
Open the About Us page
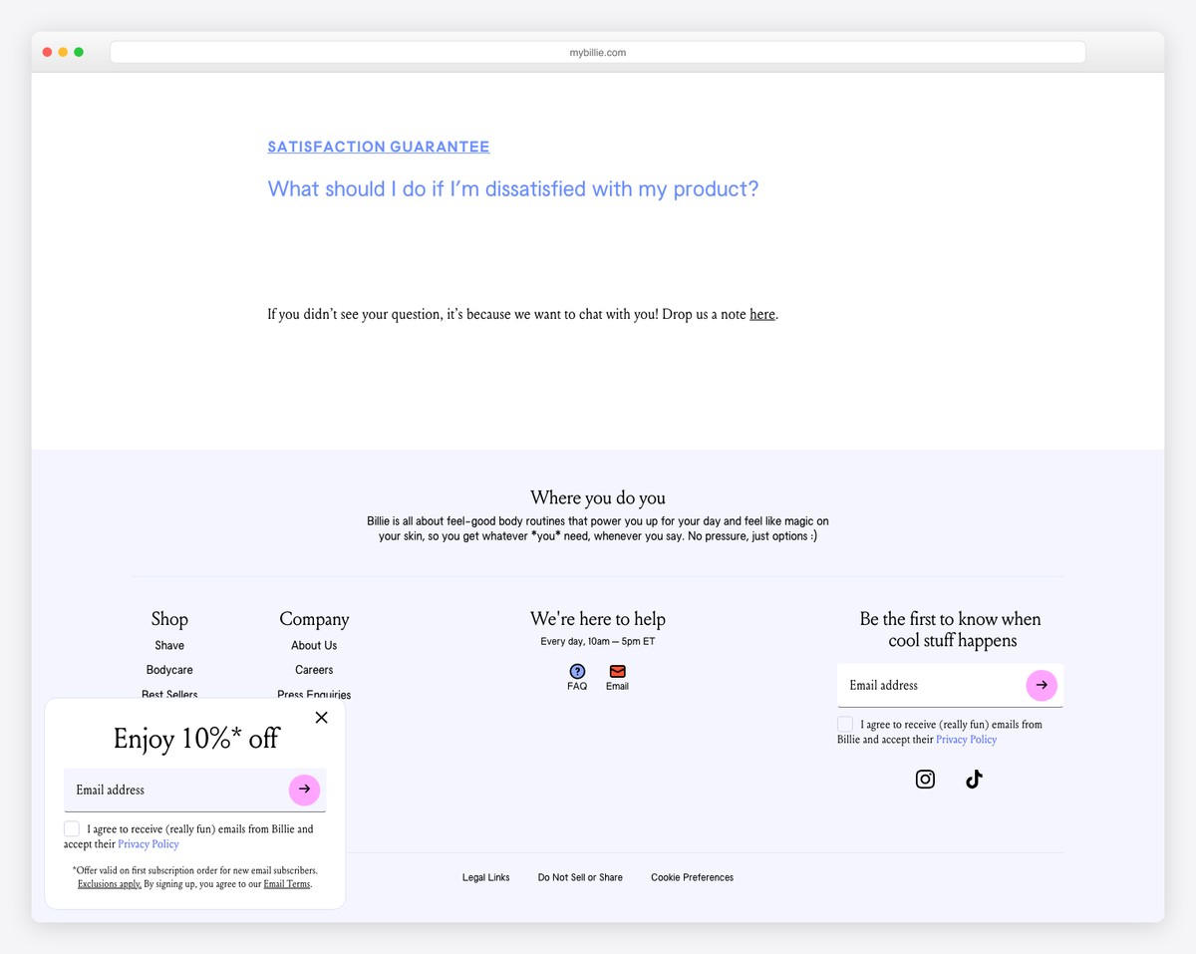(x=314, y=645)
